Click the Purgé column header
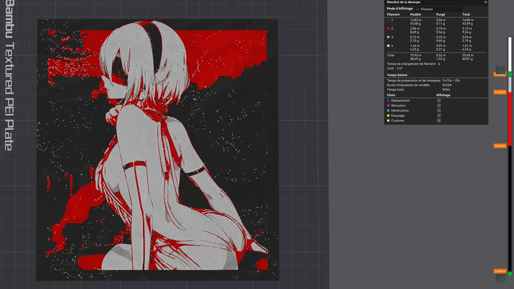Screen dimensions: 514x289 click(x=440, y=14)
